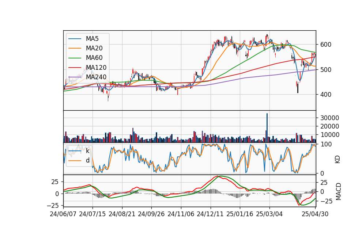
Task: Click the orange MA20 legend line swatch
Action: [x=75, y=48]
